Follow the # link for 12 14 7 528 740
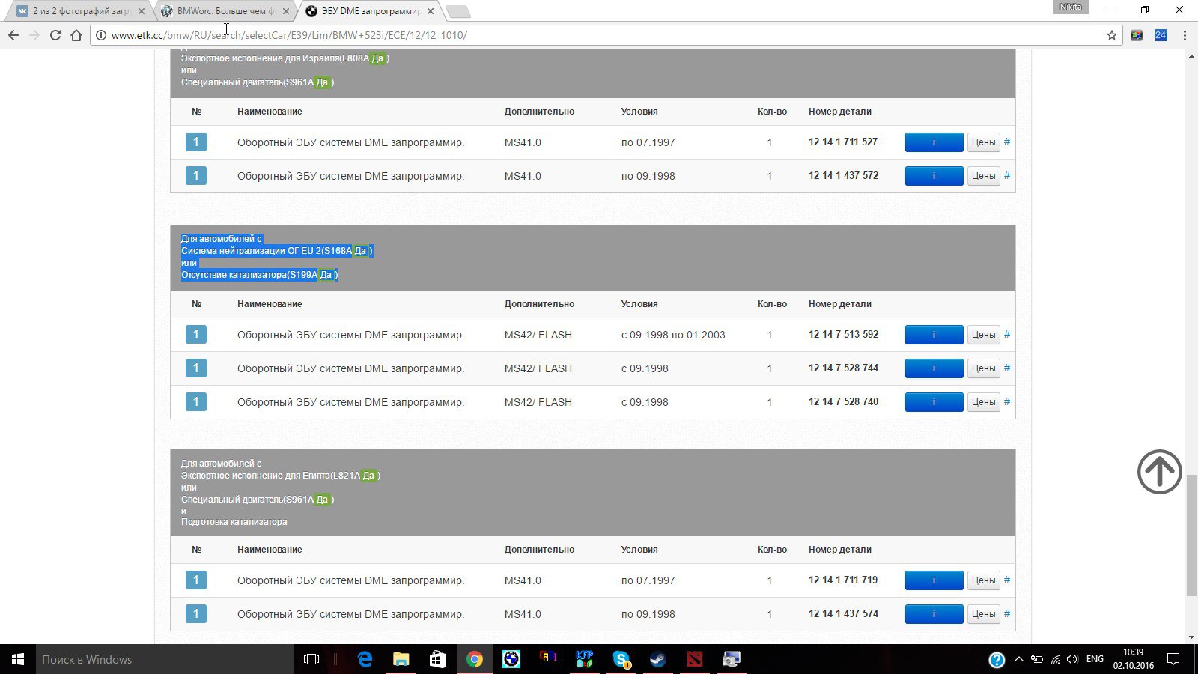Screen dimensions: 1198x674 coord(1006,401)
